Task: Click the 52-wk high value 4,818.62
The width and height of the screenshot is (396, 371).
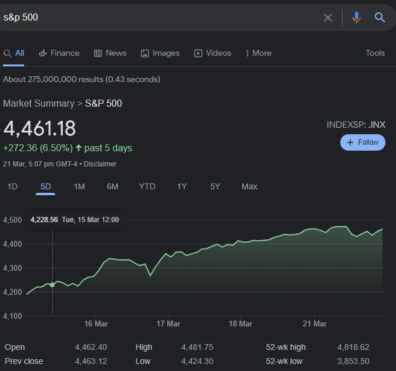Action: [x=353, y=348]
